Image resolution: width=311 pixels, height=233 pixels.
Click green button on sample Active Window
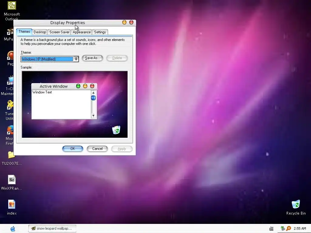pyautogui.click(x=78, y=86)
